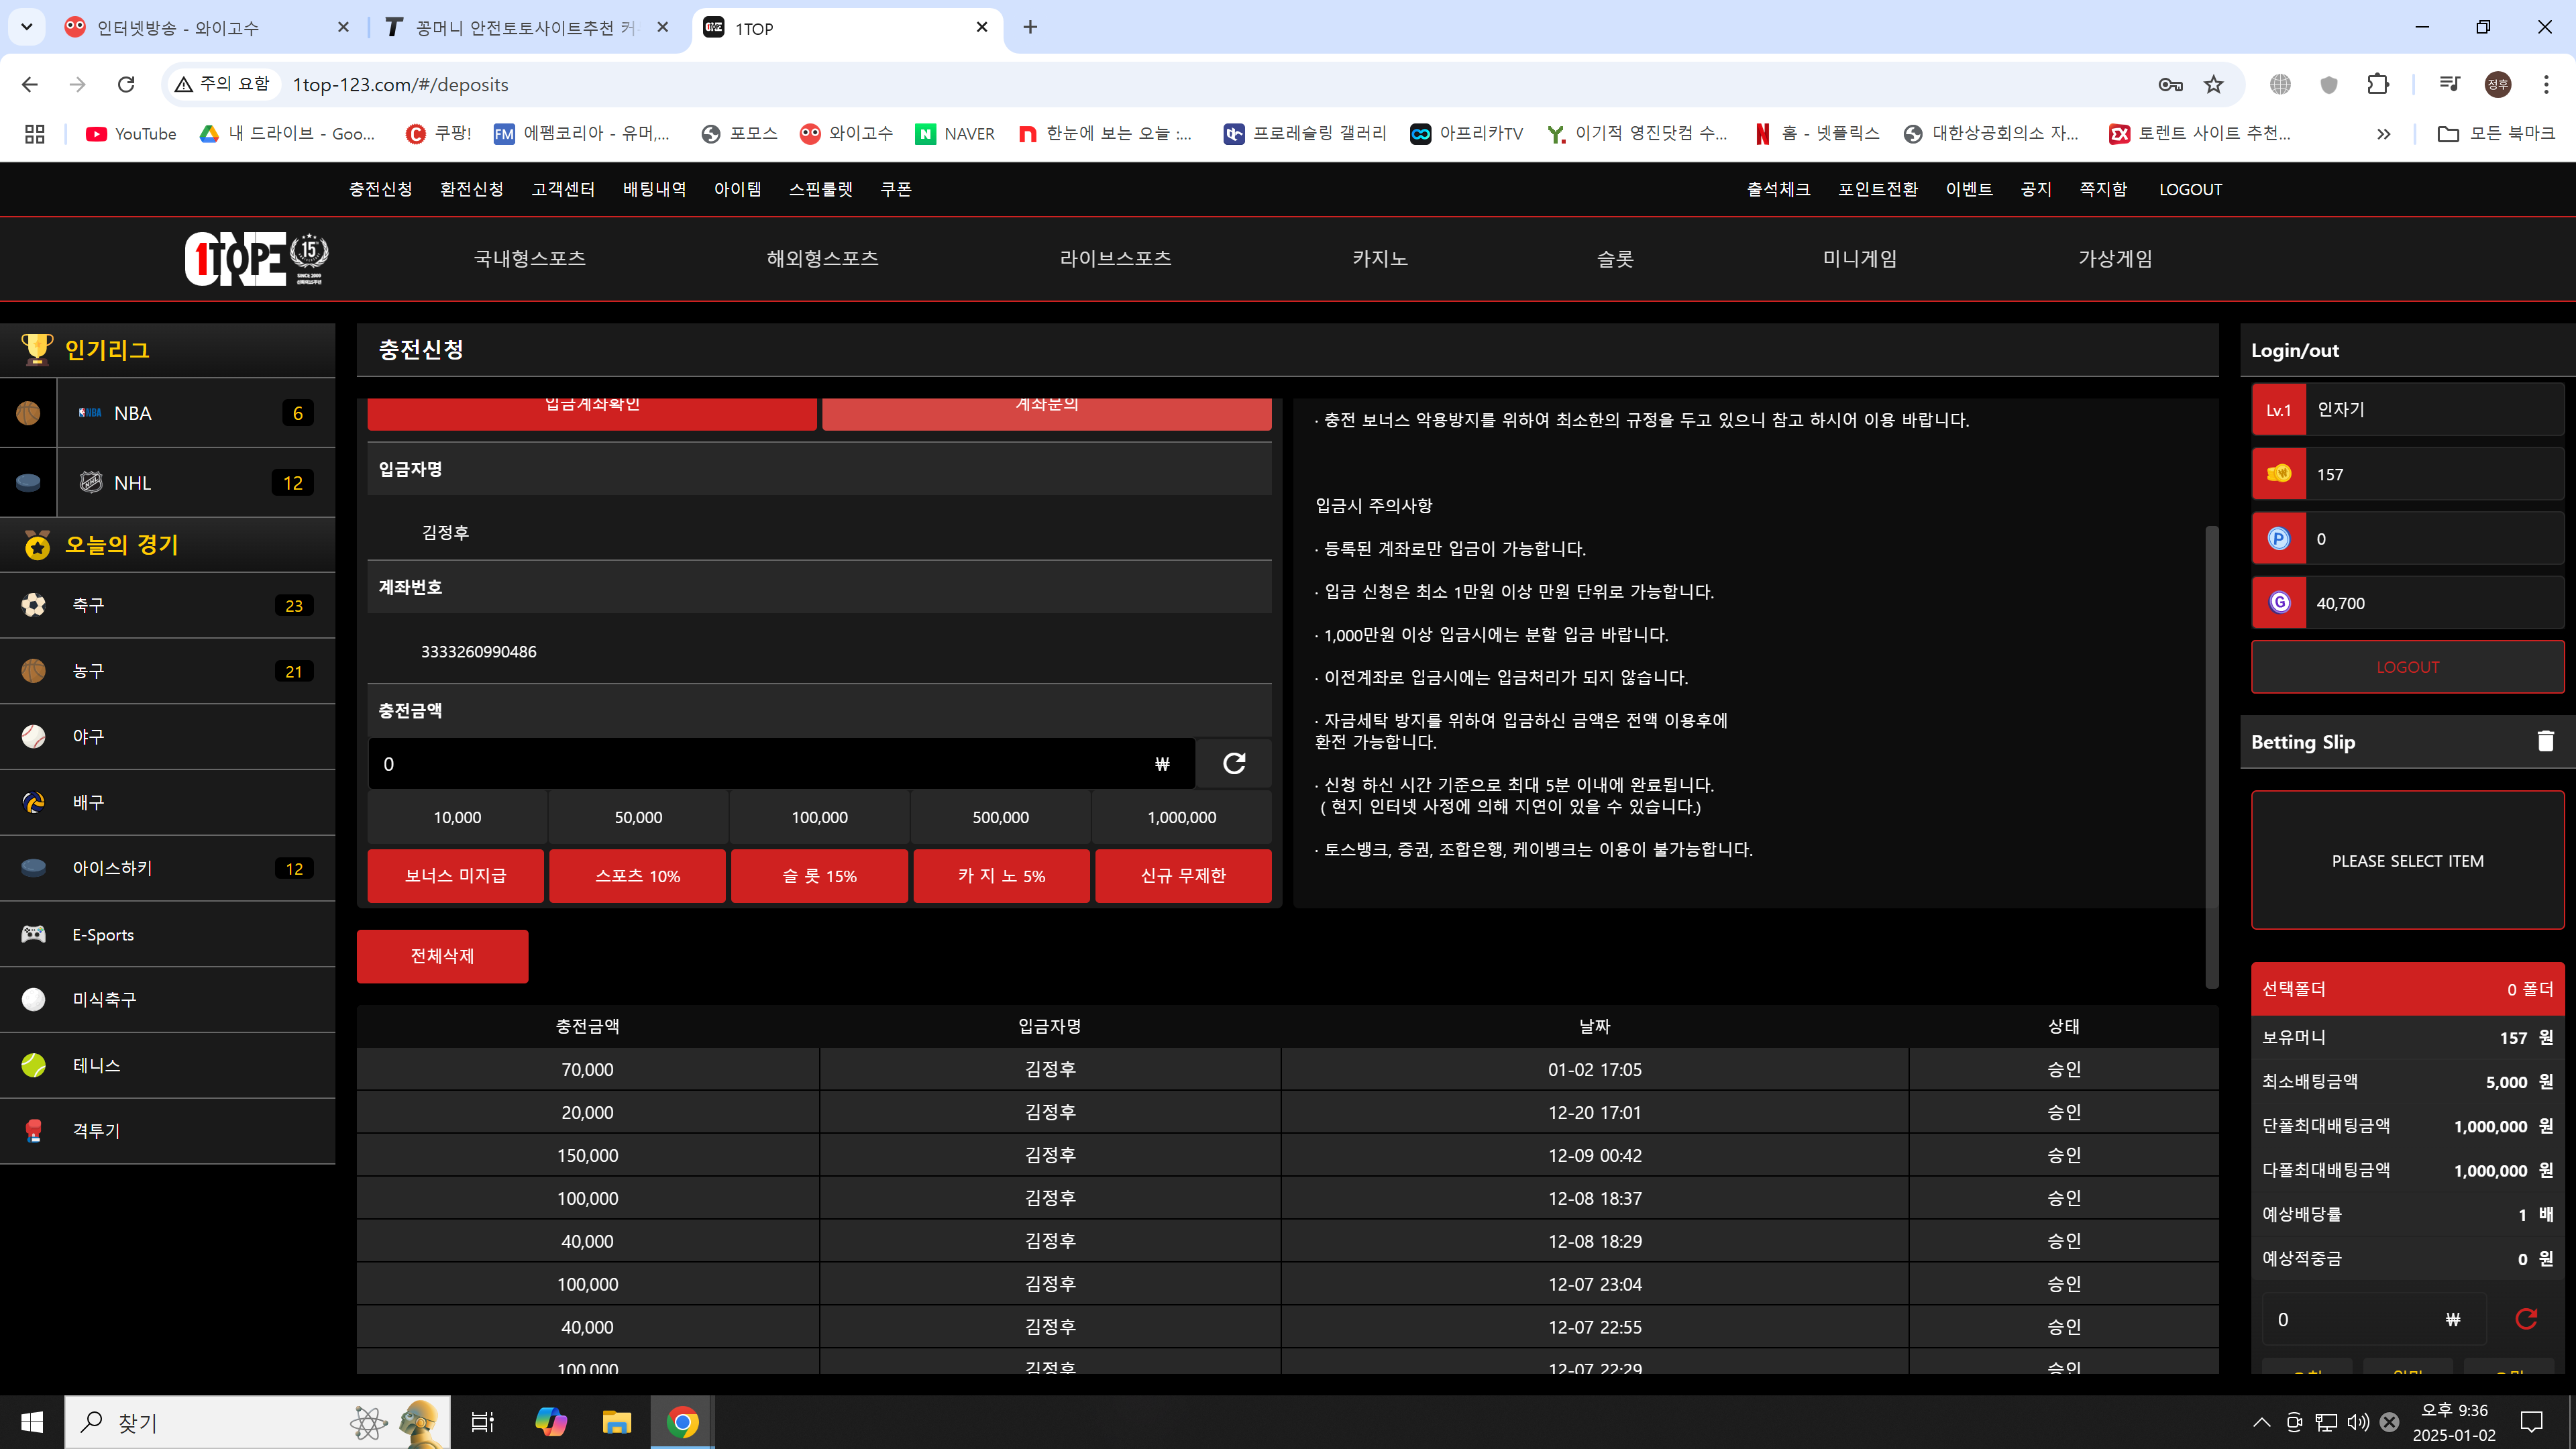The height and width of the screenshot is (1449, 2576).
Task: Click the bookmark star icon in address bar
Action: coord(2214,85)
